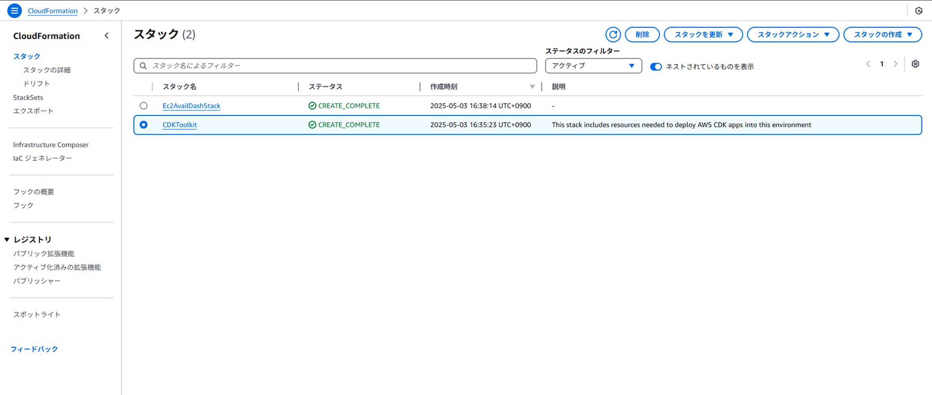The height and width of the screenshot is (395, 932).
Task: Click the search magnifier icon in filter
Action: (143, 66)
